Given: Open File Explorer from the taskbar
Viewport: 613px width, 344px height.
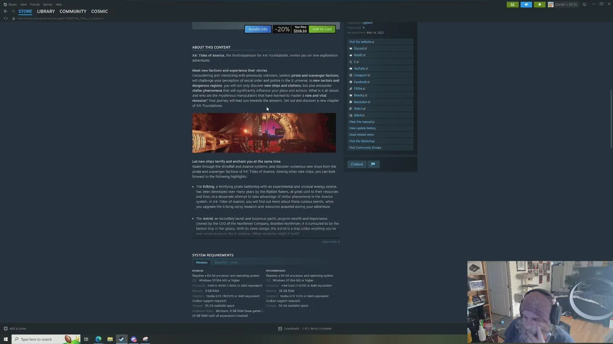Looking at the screenshot, I should pos(110,339).
